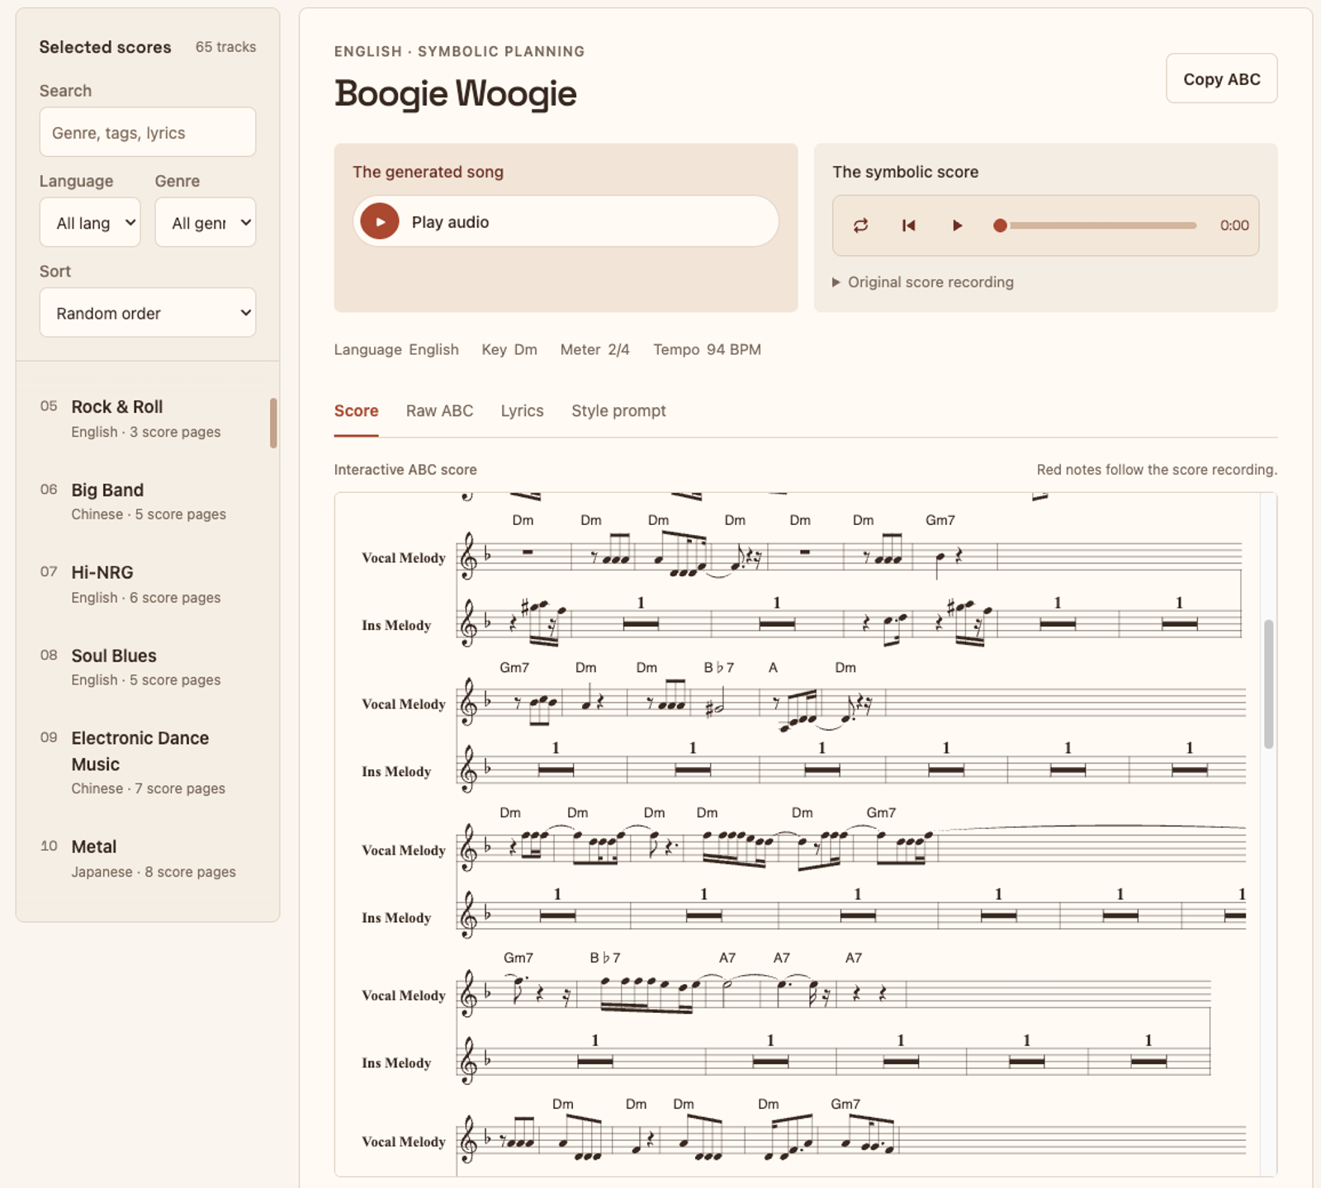Click the symbolic score progress slider
This screenshot has width=1321, height=1188.
1097,225
